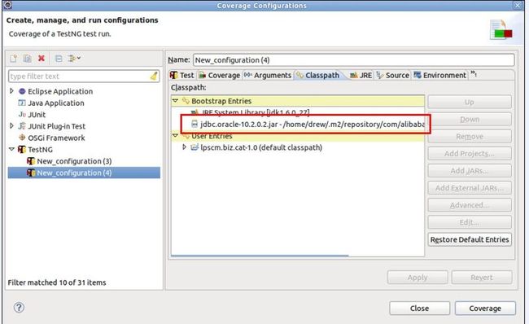Click the Remove button
Viewport: 529px width, 324px height.
pyautogui.click(x=470, y=137)
